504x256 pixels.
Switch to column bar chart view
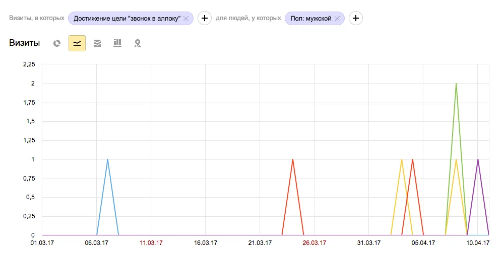pyautogui.click(x=117, y=43)
